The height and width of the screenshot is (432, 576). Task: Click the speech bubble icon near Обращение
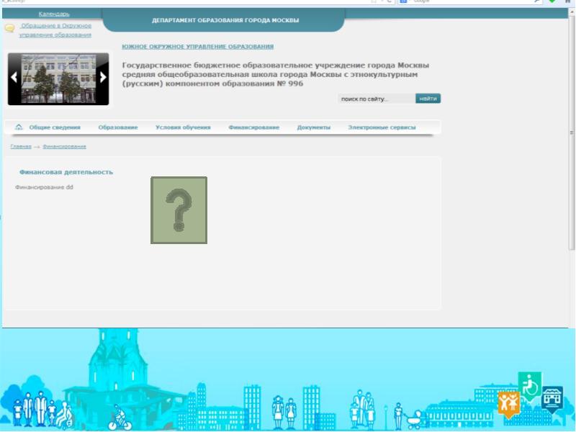coord(9,29)
